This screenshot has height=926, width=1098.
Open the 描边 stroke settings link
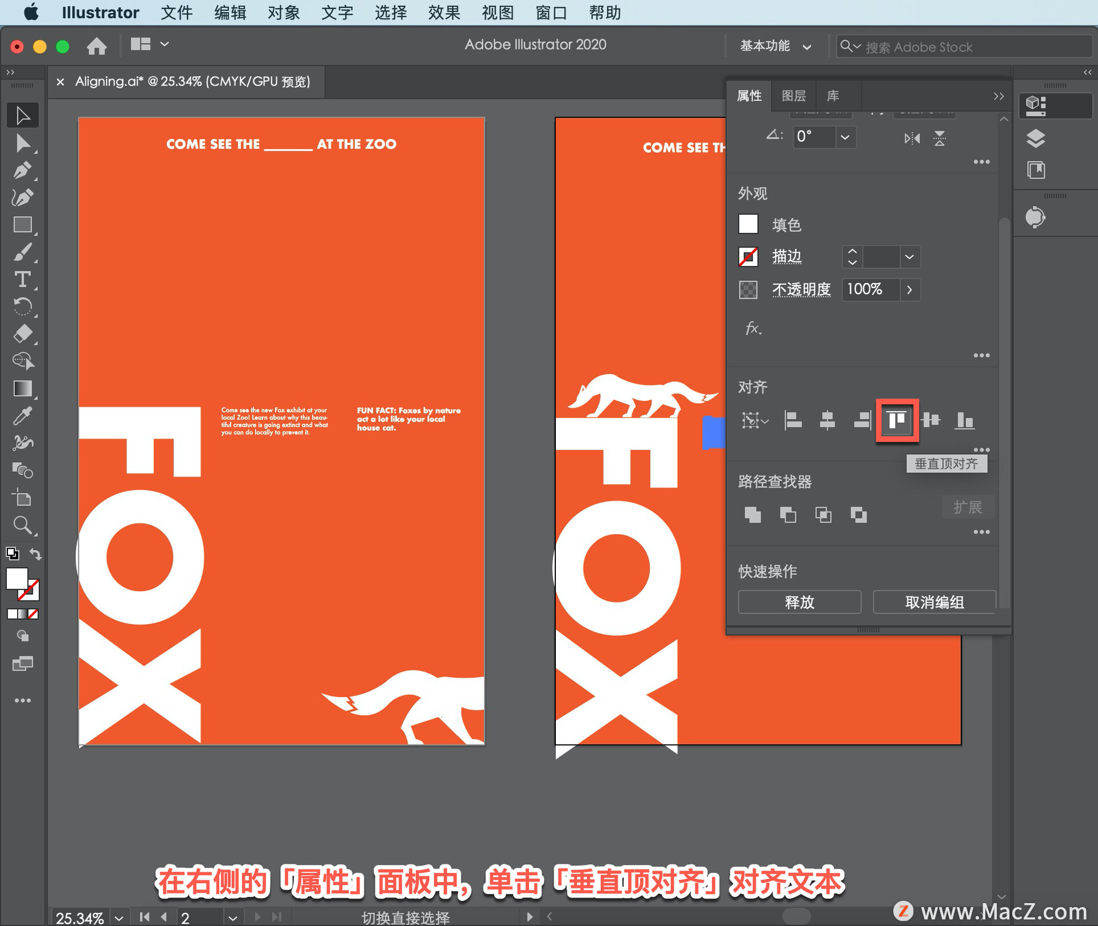tap(787, 257)
